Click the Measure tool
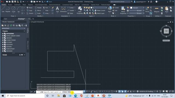Image resolution: width=175 pixels, height=98 pixels. [x=157, y=9]
